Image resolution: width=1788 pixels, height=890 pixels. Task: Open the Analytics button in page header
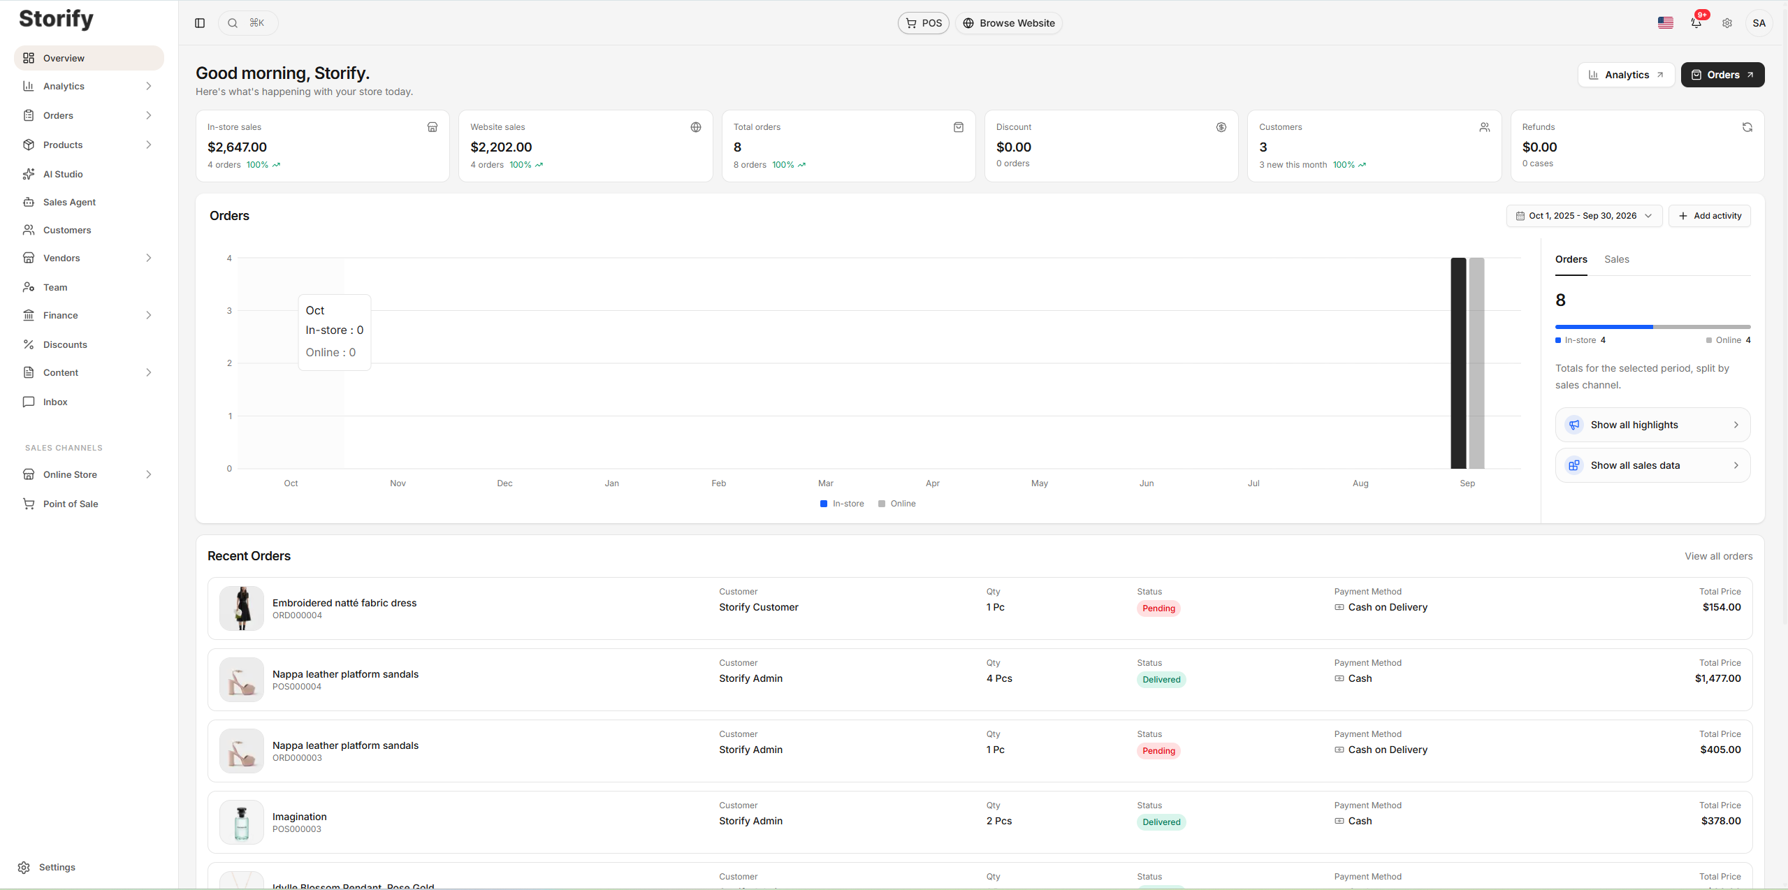pyautogui.click(x=1626, y=75)
